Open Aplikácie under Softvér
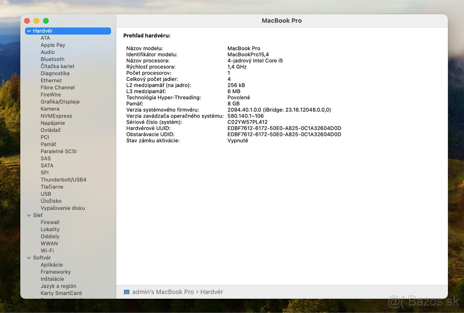The height and width of the screenshot is (313, 464). coord(52,265)
